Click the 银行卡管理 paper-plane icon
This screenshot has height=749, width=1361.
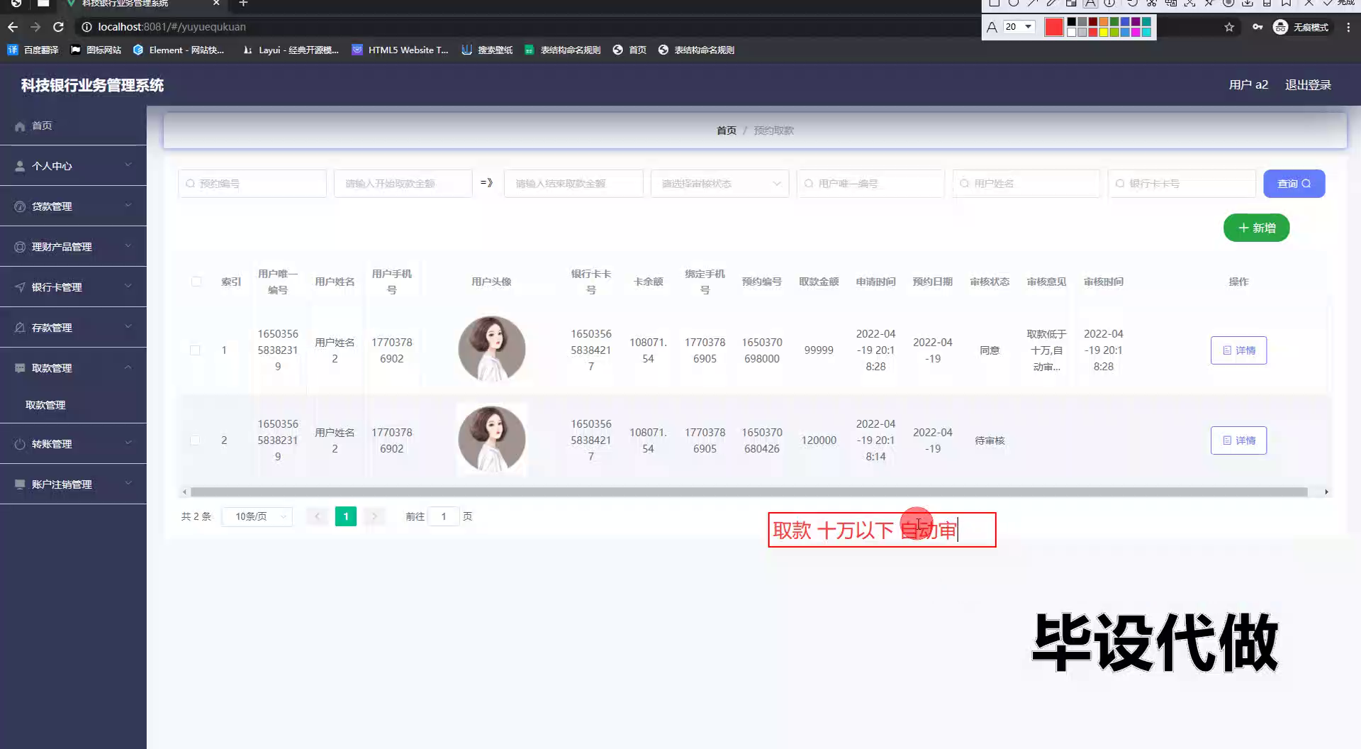tap(20, 287)
